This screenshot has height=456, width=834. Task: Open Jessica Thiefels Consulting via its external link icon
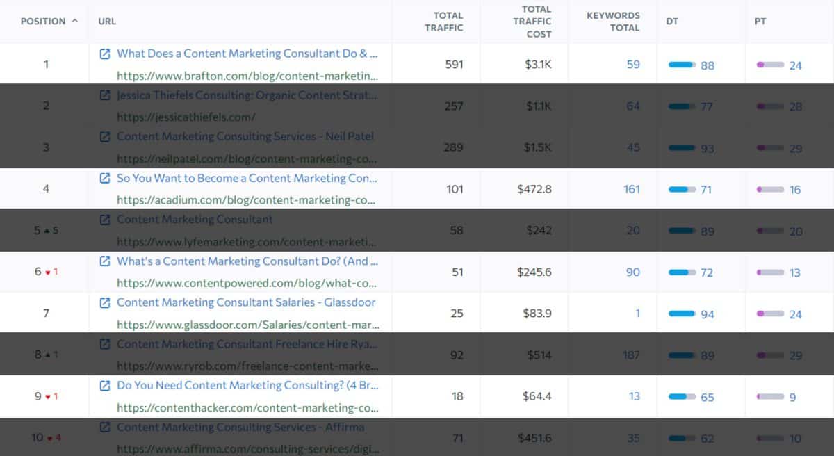click(104, 95)
